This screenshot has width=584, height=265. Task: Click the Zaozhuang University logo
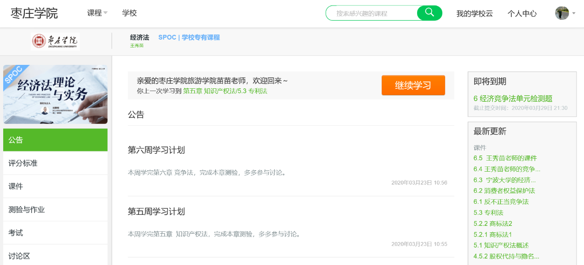[x=56, y=41]
